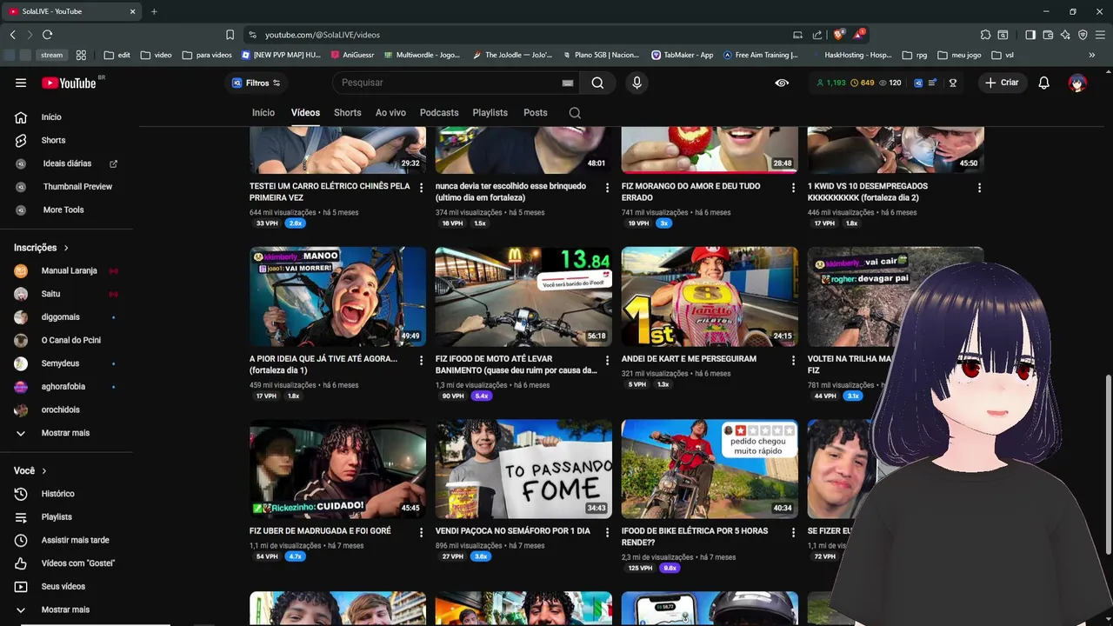The image size is (1113, 626).
Task: Bookmark this page with the bookmark icon
Action: (230, 35)
